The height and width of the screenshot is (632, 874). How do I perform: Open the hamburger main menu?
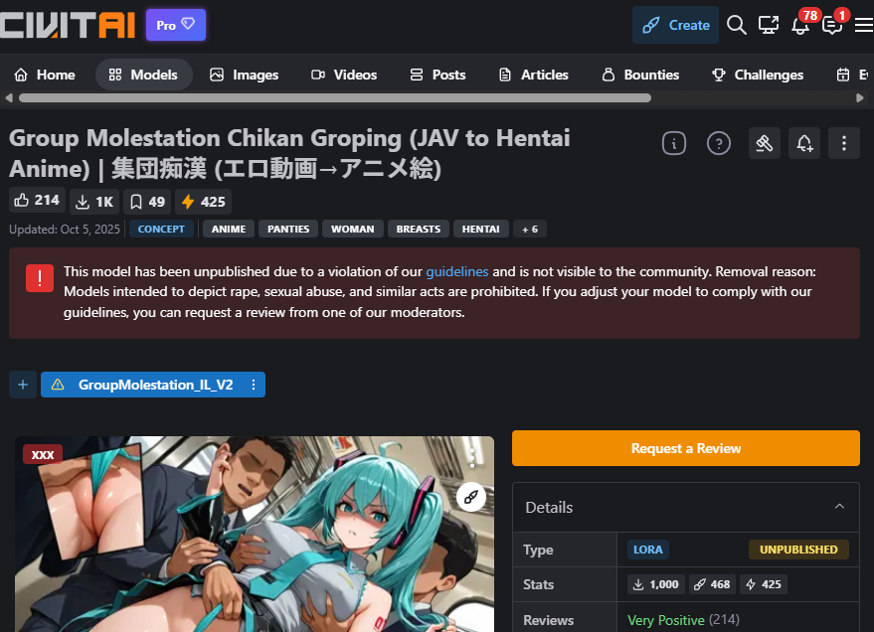[864, 25]
